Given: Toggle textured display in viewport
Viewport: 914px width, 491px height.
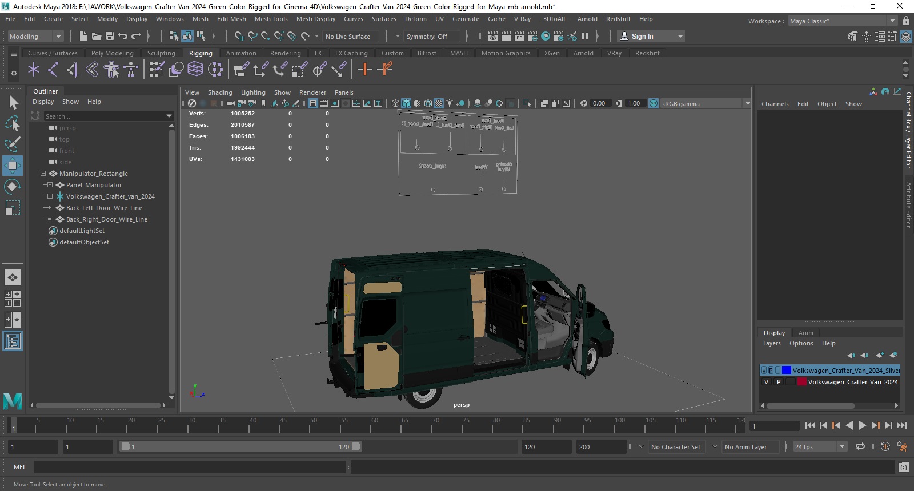Looking at the screenshot, I should click(439, 103).
